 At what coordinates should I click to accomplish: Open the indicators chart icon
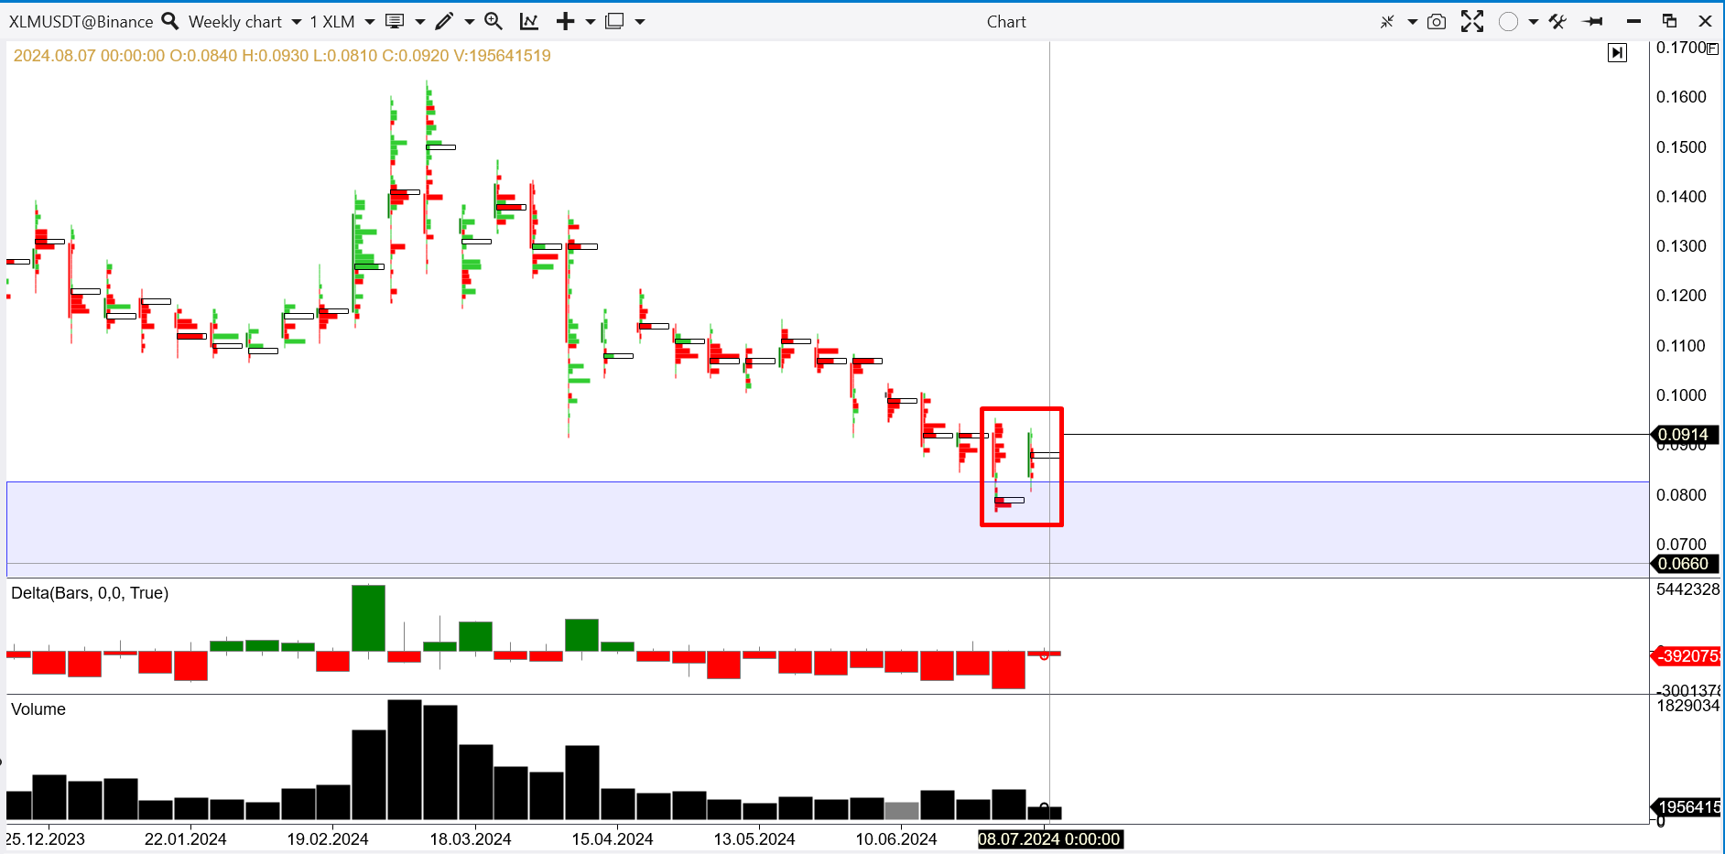tap(529, 21)
